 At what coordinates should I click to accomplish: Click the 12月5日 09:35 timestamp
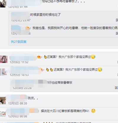(18, 103)
